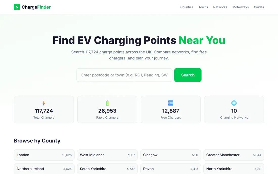Click the blue FREE badge icon
Viewport: 278px width, 174px height.
point(171,103)
